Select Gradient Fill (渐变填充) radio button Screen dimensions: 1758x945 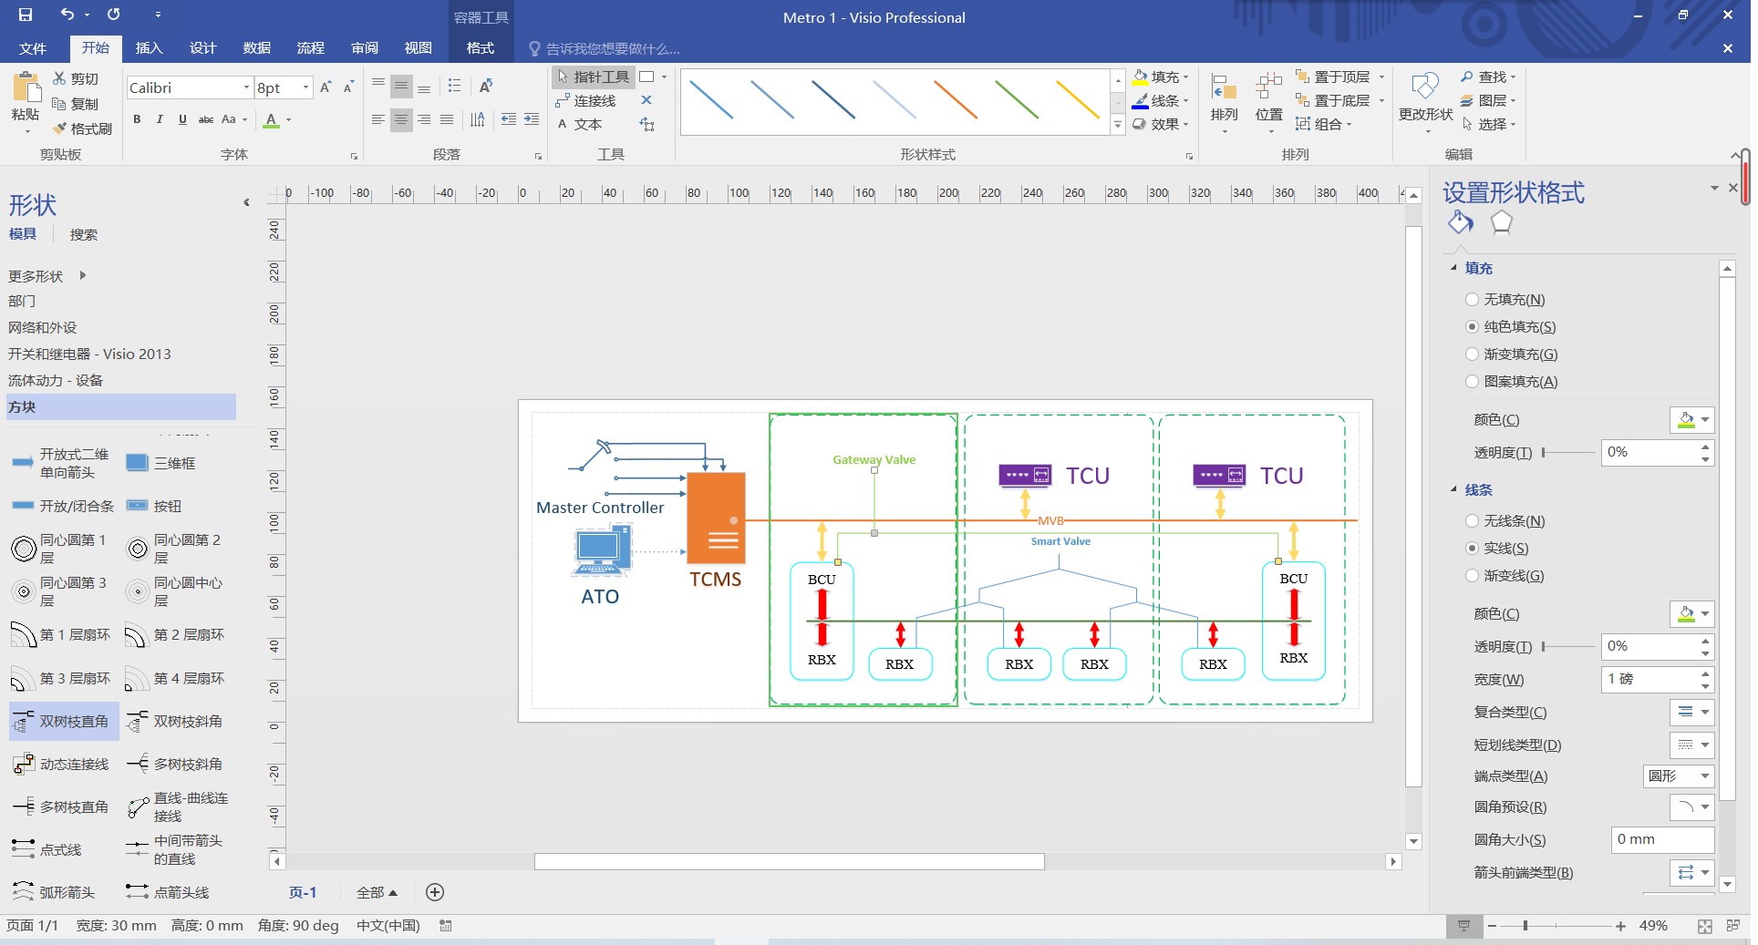coord(1471,354)
